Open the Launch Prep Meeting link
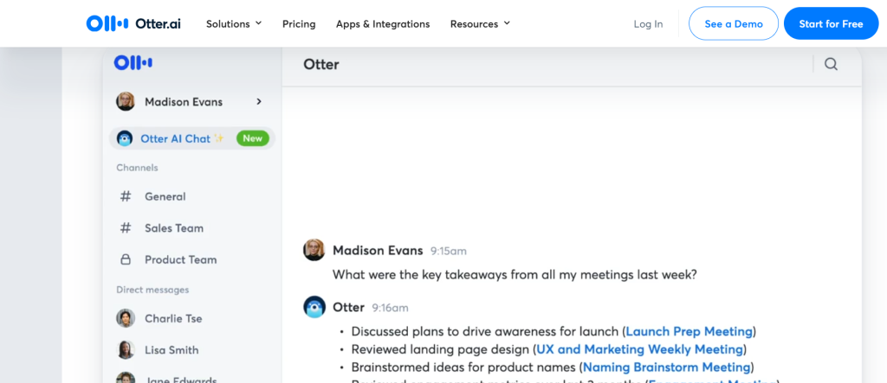This screenshot has width=887, height=383. [x=689, y=331]
